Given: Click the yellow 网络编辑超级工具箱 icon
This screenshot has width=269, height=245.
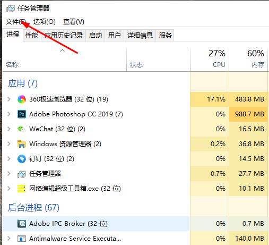Looking at the screenshot, I should [x=22, y=189].
